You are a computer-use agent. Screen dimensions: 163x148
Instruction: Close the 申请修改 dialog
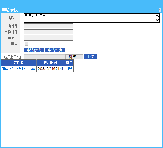point(160,10)
